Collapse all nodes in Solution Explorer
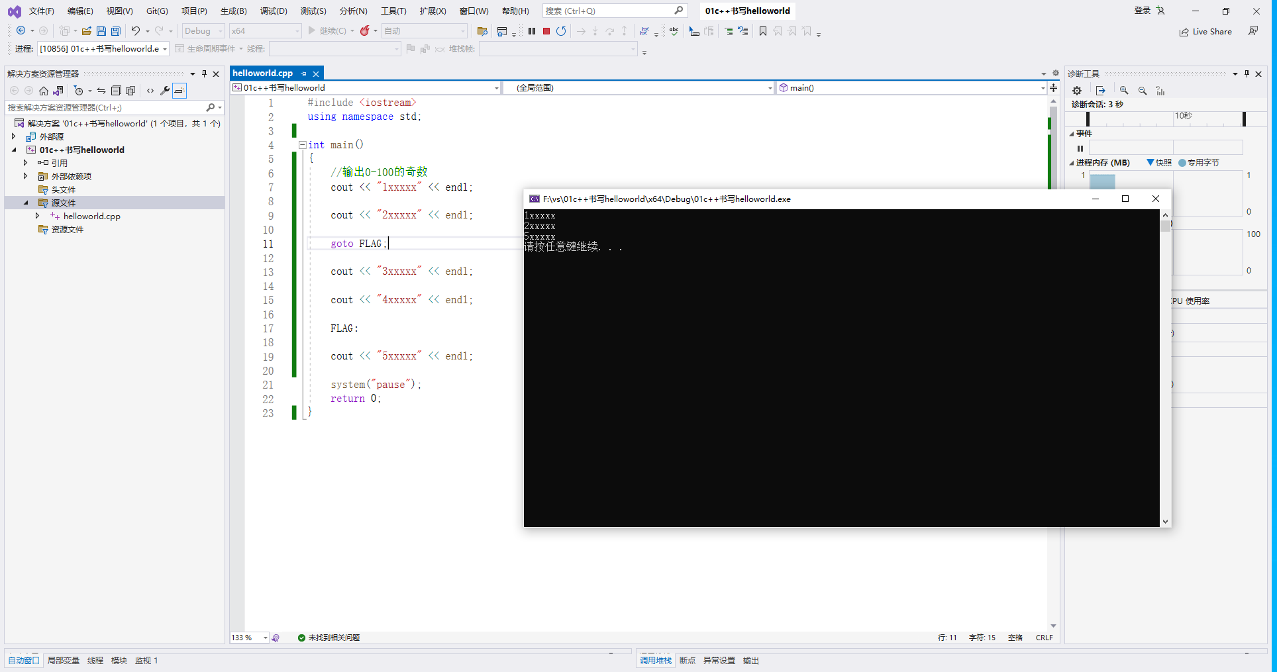 pyautogui.click(x=116, y=91)
